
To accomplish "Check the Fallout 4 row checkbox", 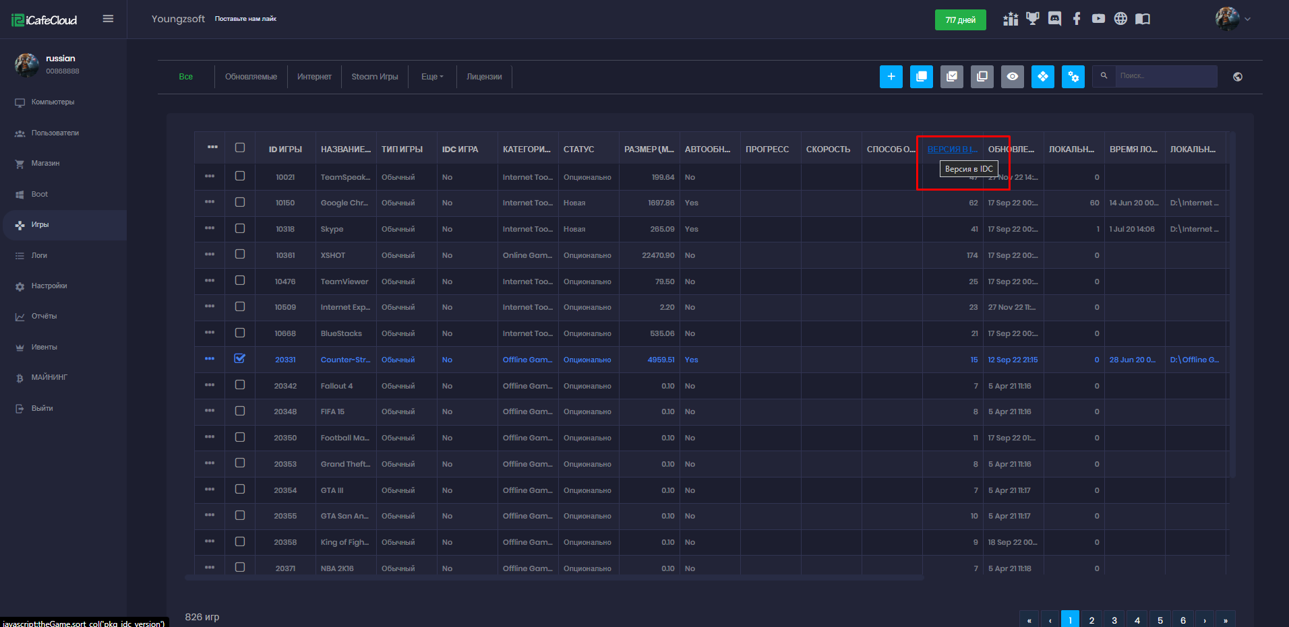I will click(240, 385).
